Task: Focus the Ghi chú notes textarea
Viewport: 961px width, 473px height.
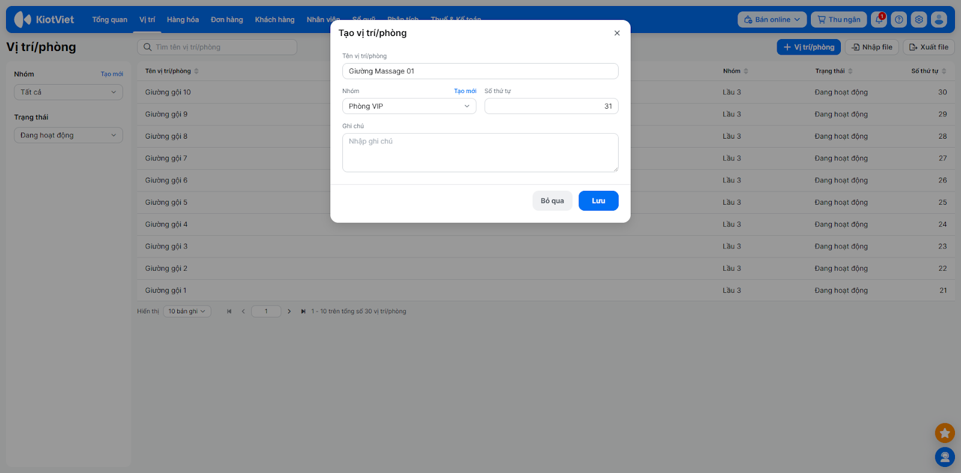Action: pyautogui.click(x=480, y=152)
